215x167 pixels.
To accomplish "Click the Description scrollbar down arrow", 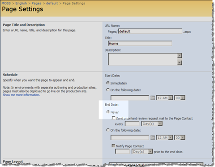I will [x=180, y=63].
